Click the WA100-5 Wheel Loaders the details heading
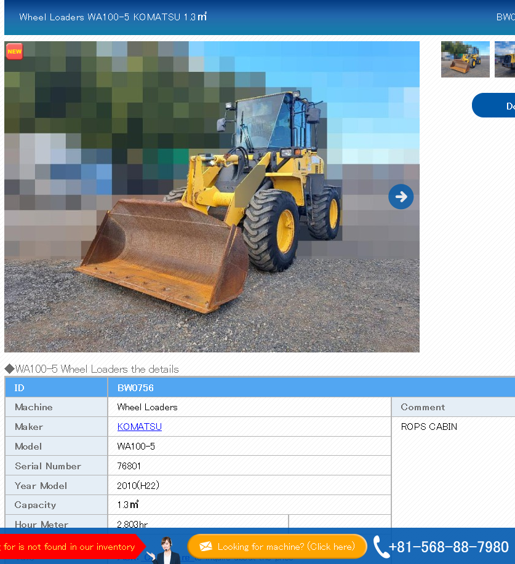The height and width of the screenshot is (564, 515). [92, 369]
